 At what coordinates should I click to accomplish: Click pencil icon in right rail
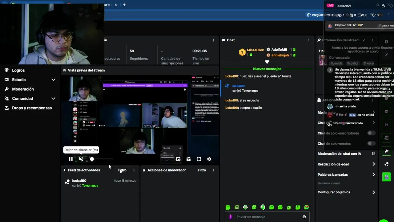[x=386, y=55]
